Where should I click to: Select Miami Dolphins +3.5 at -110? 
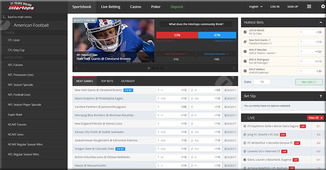[x=172, y=98]
